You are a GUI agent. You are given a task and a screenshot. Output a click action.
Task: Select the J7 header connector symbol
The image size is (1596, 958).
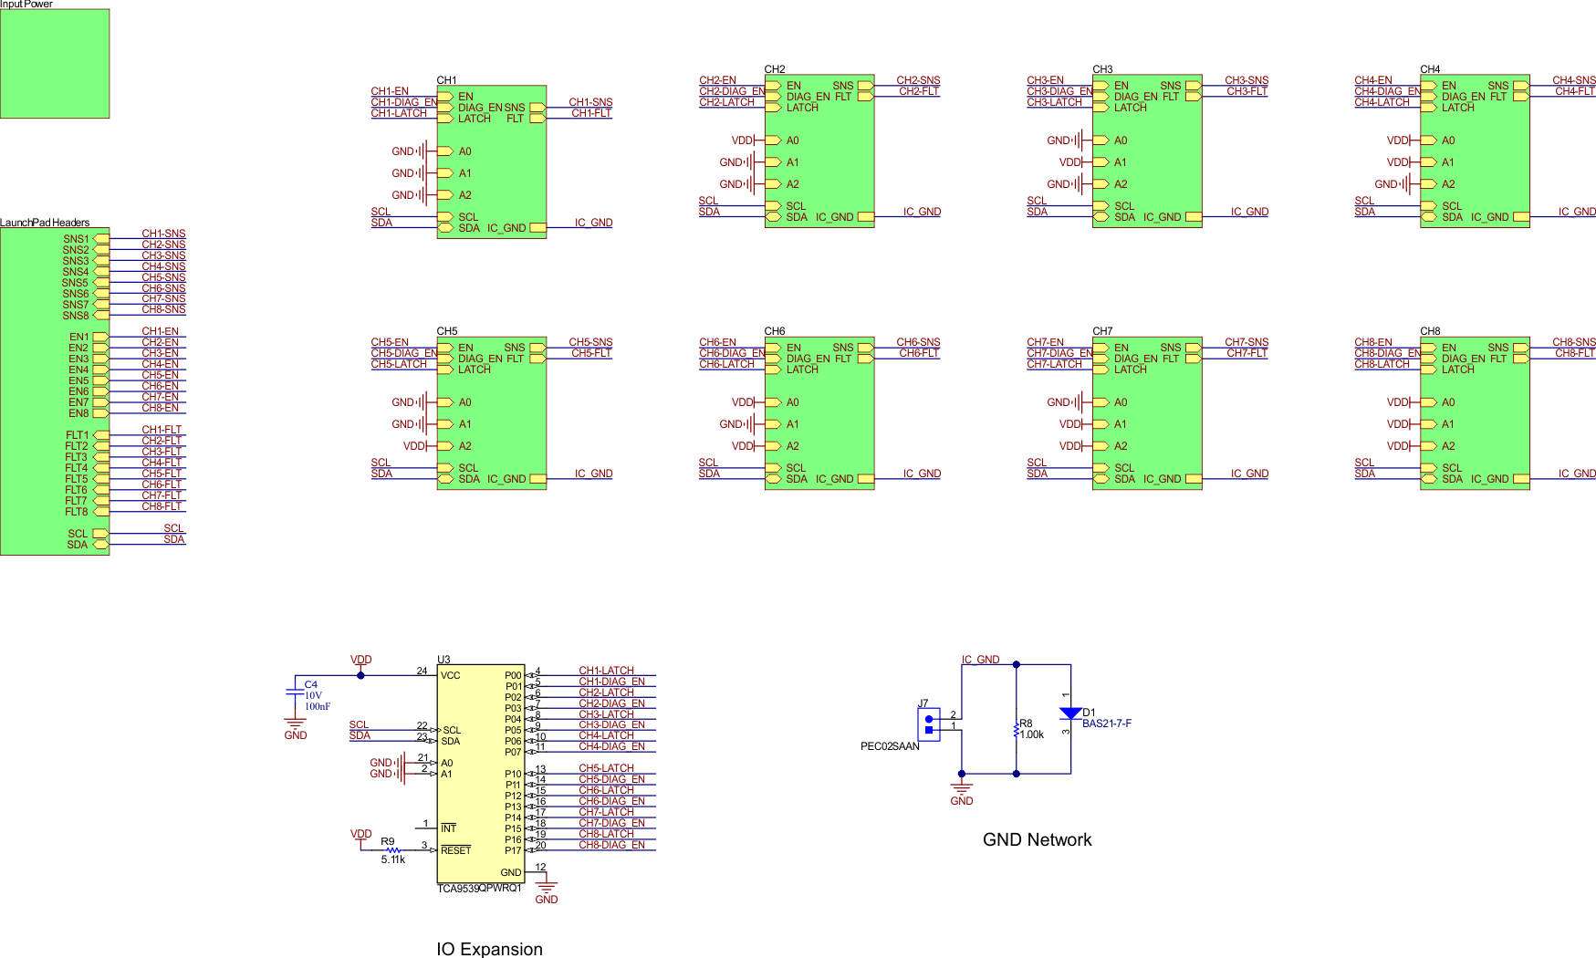929,724
